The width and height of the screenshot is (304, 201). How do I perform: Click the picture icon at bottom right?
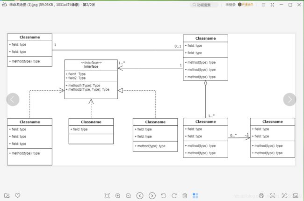pyautogui.click(x=296, y=196)
